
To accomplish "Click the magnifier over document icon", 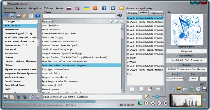I will 12,97.
